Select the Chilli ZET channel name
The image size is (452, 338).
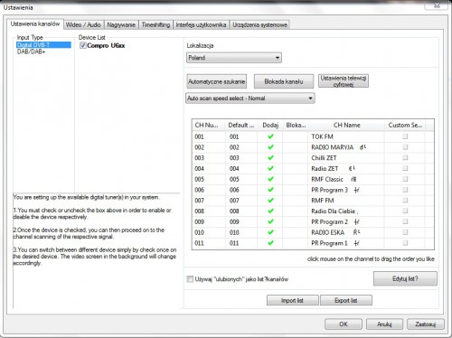point(324,158)
